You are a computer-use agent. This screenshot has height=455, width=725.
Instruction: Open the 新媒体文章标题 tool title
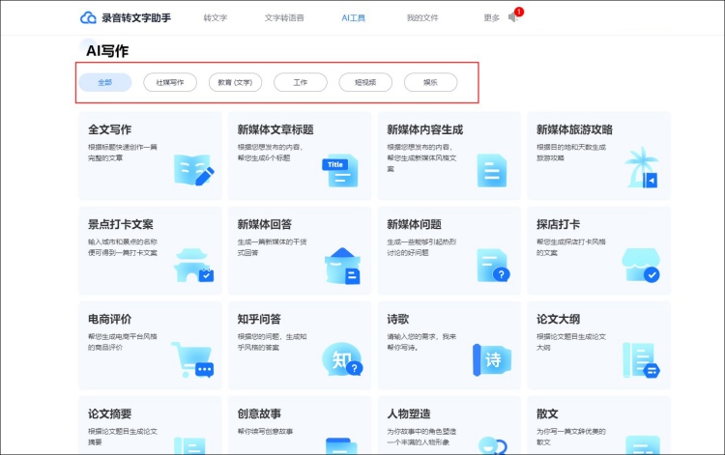pyautogui.click(x=275, y=129)
